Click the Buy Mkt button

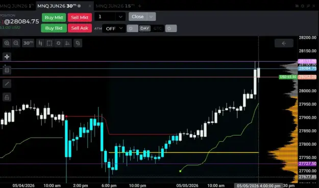click(x=54, y=17)
